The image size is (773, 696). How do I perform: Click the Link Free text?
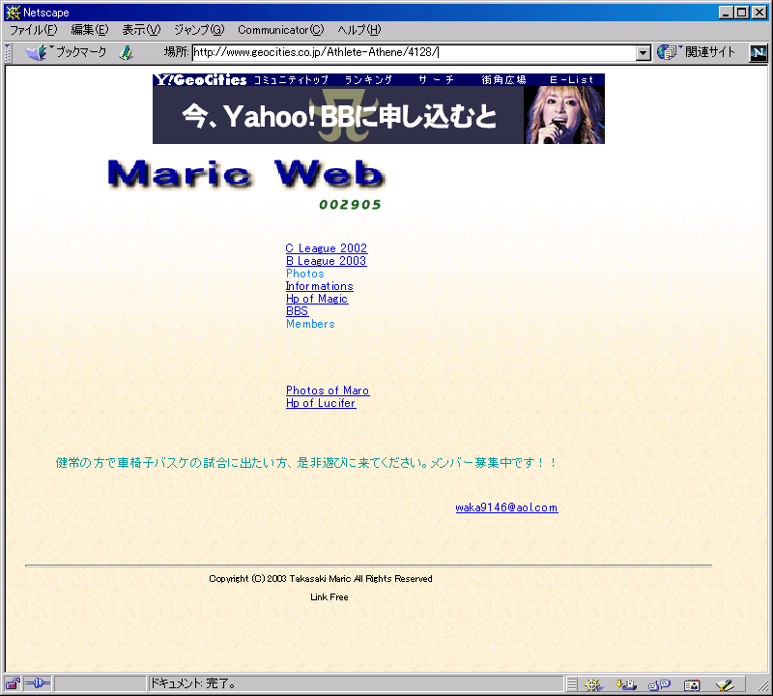[x=329, y=596]
